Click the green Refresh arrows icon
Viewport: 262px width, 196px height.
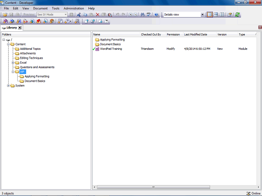click(237, 15)
